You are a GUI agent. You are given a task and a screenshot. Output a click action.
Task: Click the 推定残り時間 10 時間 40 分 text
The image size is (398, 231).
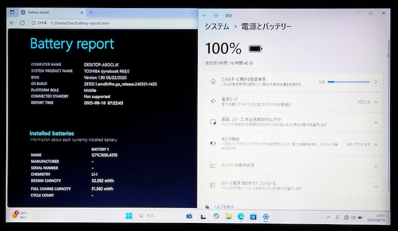point(229,63)
